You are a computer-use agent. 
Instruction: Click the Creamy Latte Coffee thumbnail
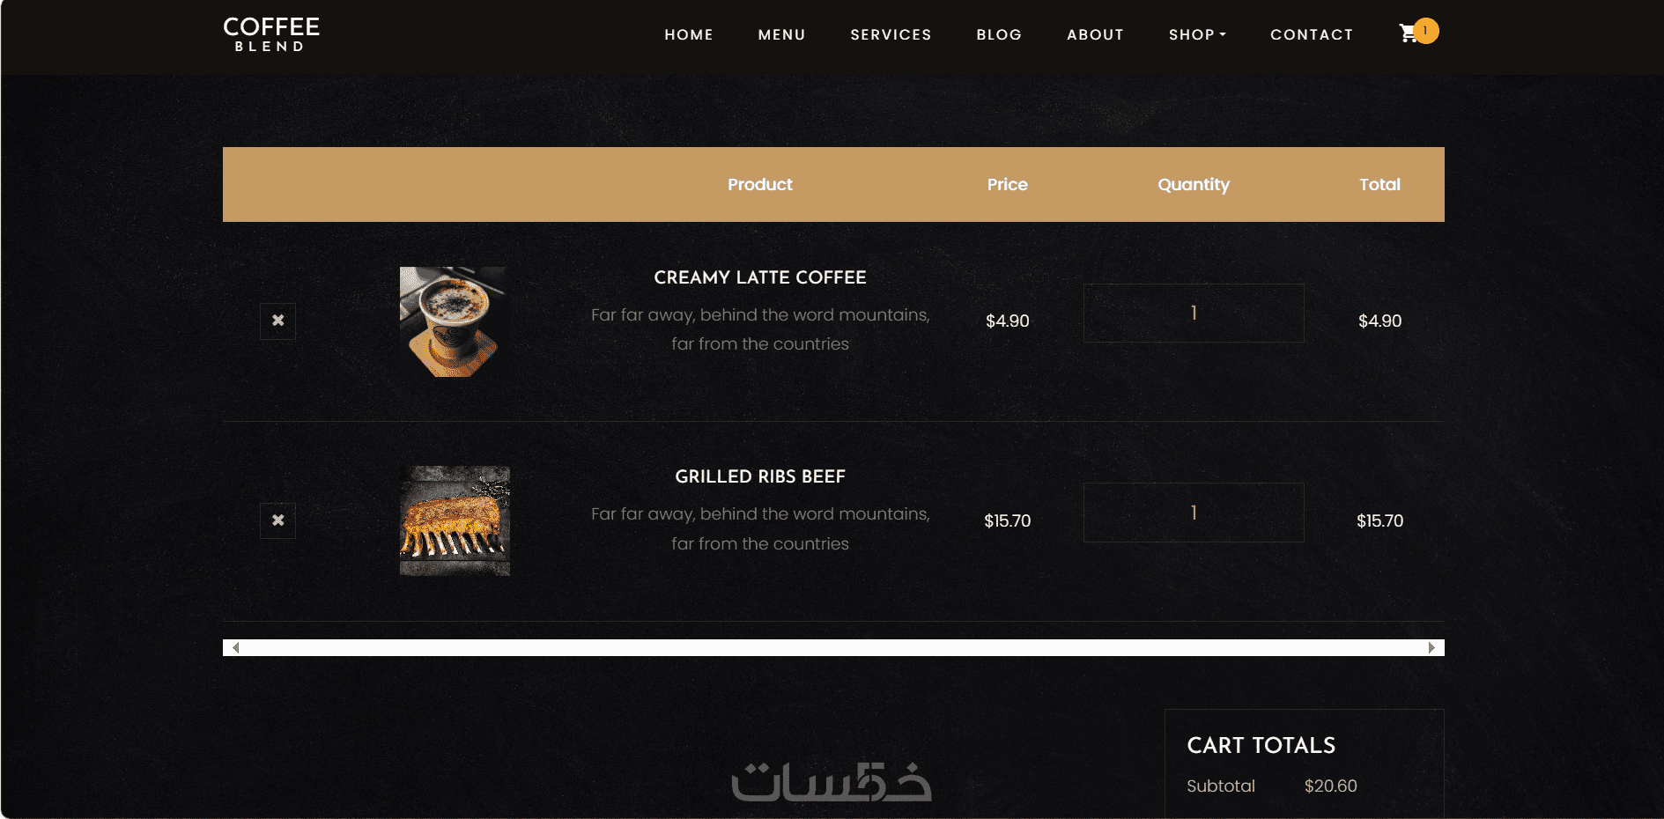point(455,321)
